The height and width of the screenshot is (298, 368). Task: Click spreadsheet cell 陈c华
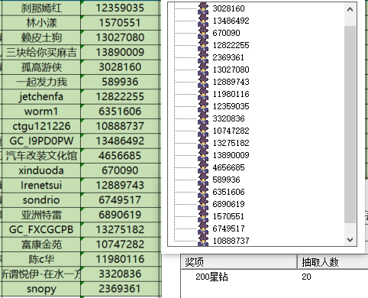41,259
